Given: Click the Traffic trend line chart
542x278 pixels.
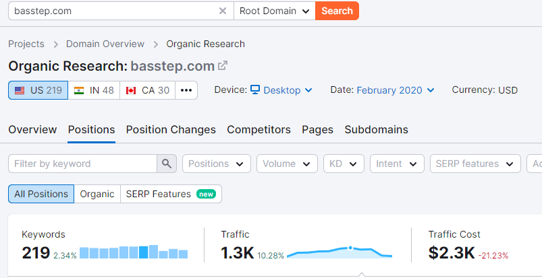Looking at the screenshot, I should 340,252.
